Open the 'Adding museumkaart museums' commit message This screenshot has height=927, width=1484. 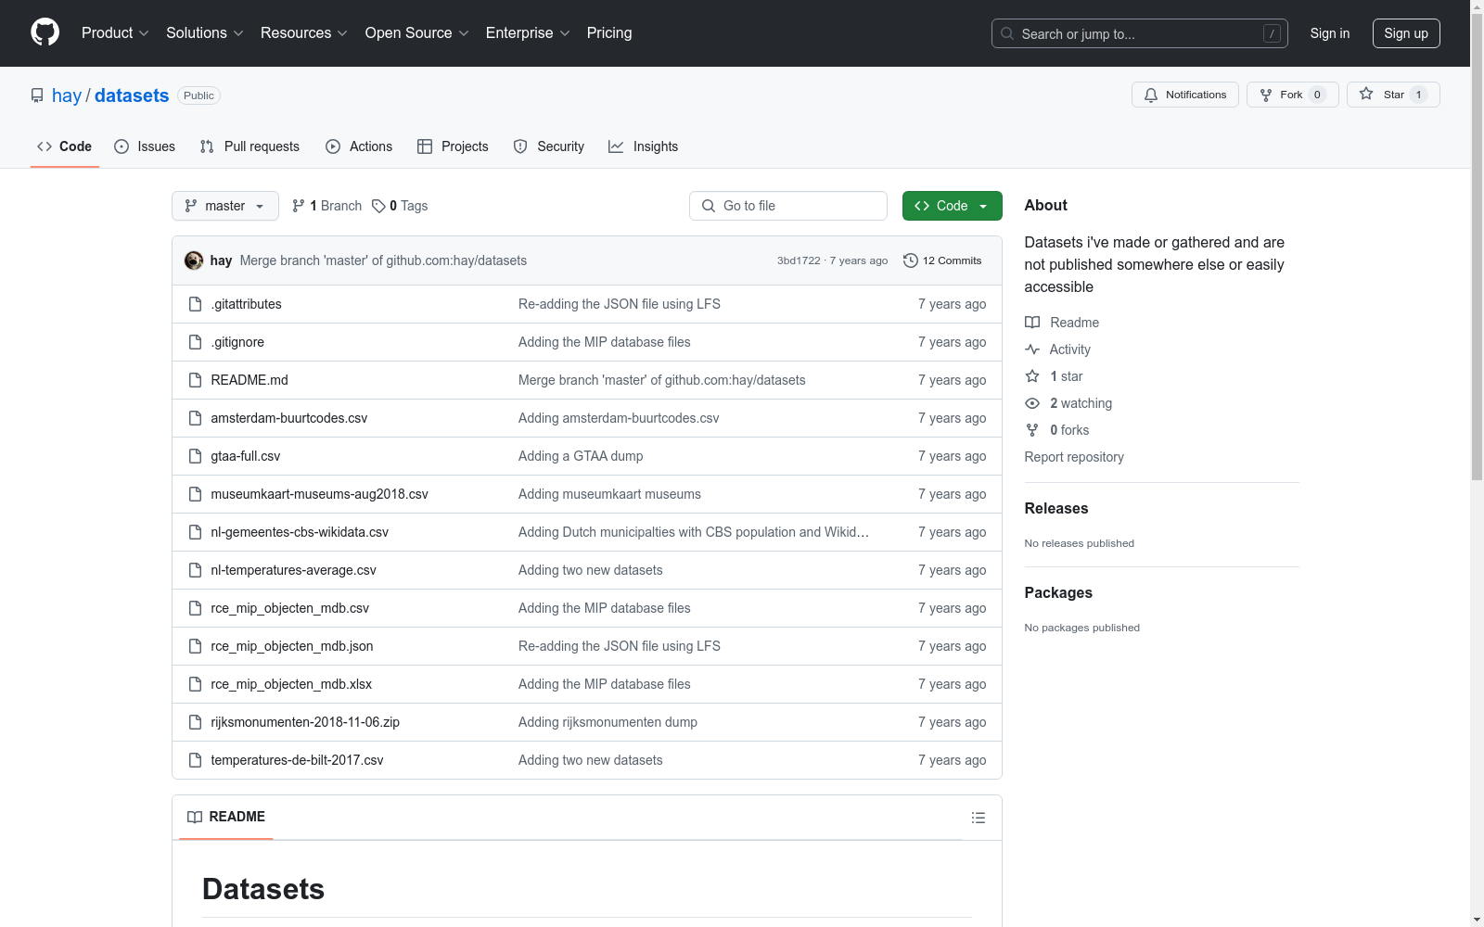(x=609, y=494)
